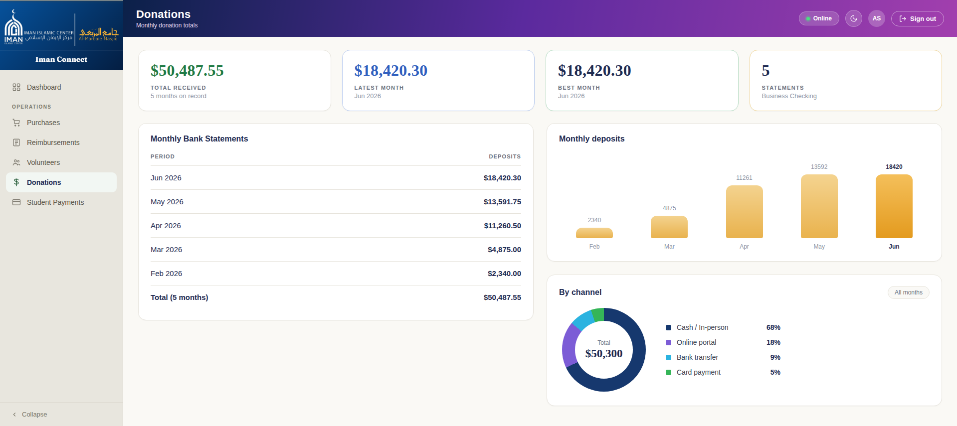Select the Best Month card
The image size is (957, 426).
(x=642, y=80)
